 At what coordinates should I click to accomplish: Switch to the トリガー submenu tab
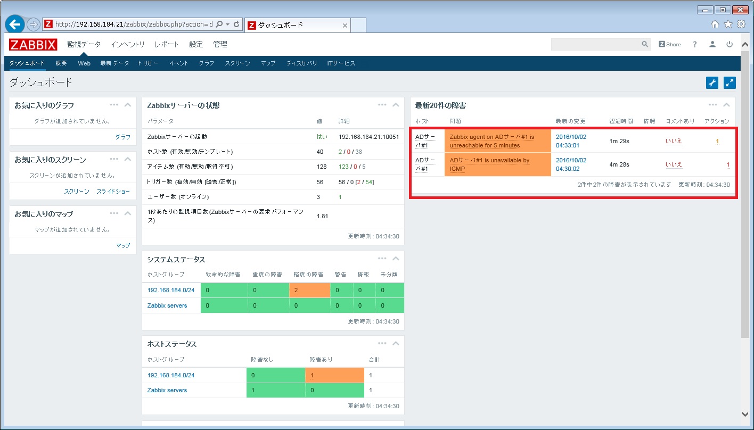pyautogui.click(x=148, y=63)
